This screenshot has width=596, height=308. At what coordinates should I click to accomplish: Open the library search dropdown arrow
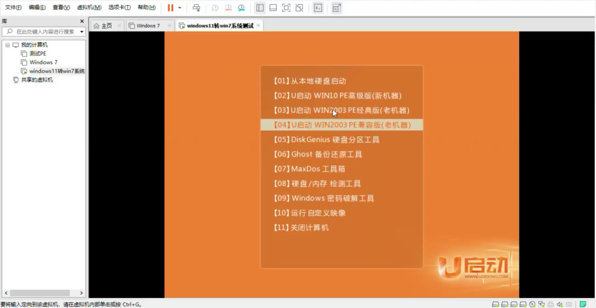[x=82, y=32]
